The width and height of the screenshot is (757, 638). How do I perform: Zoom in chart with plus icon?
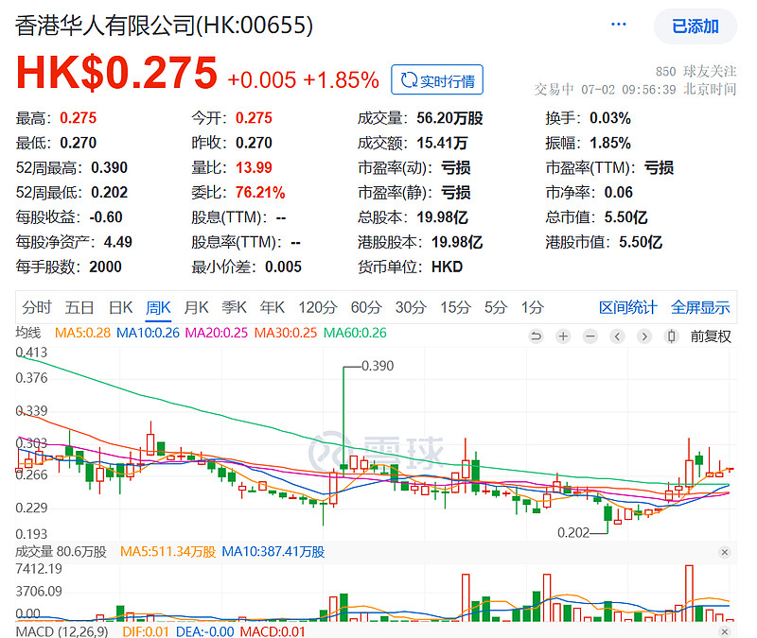pos(563,336)
